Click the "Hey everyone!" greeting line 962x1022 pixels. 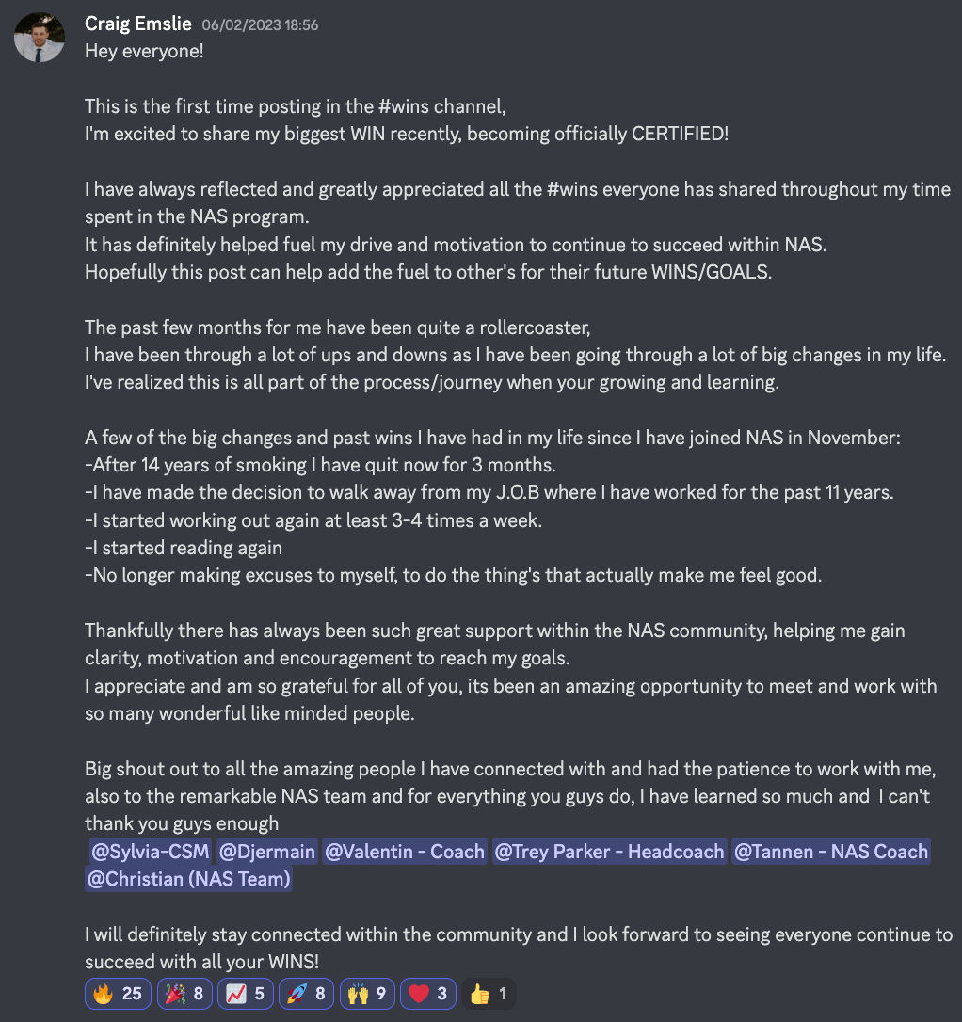[x=144, y=51]
